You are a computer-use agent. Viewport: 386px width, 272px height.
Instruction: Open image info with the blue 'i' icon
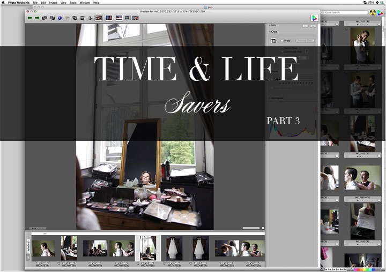[60, 18]
